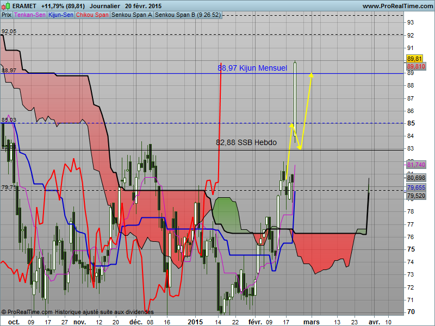Click the 10 date tick on time axis

tap(388, 322)
